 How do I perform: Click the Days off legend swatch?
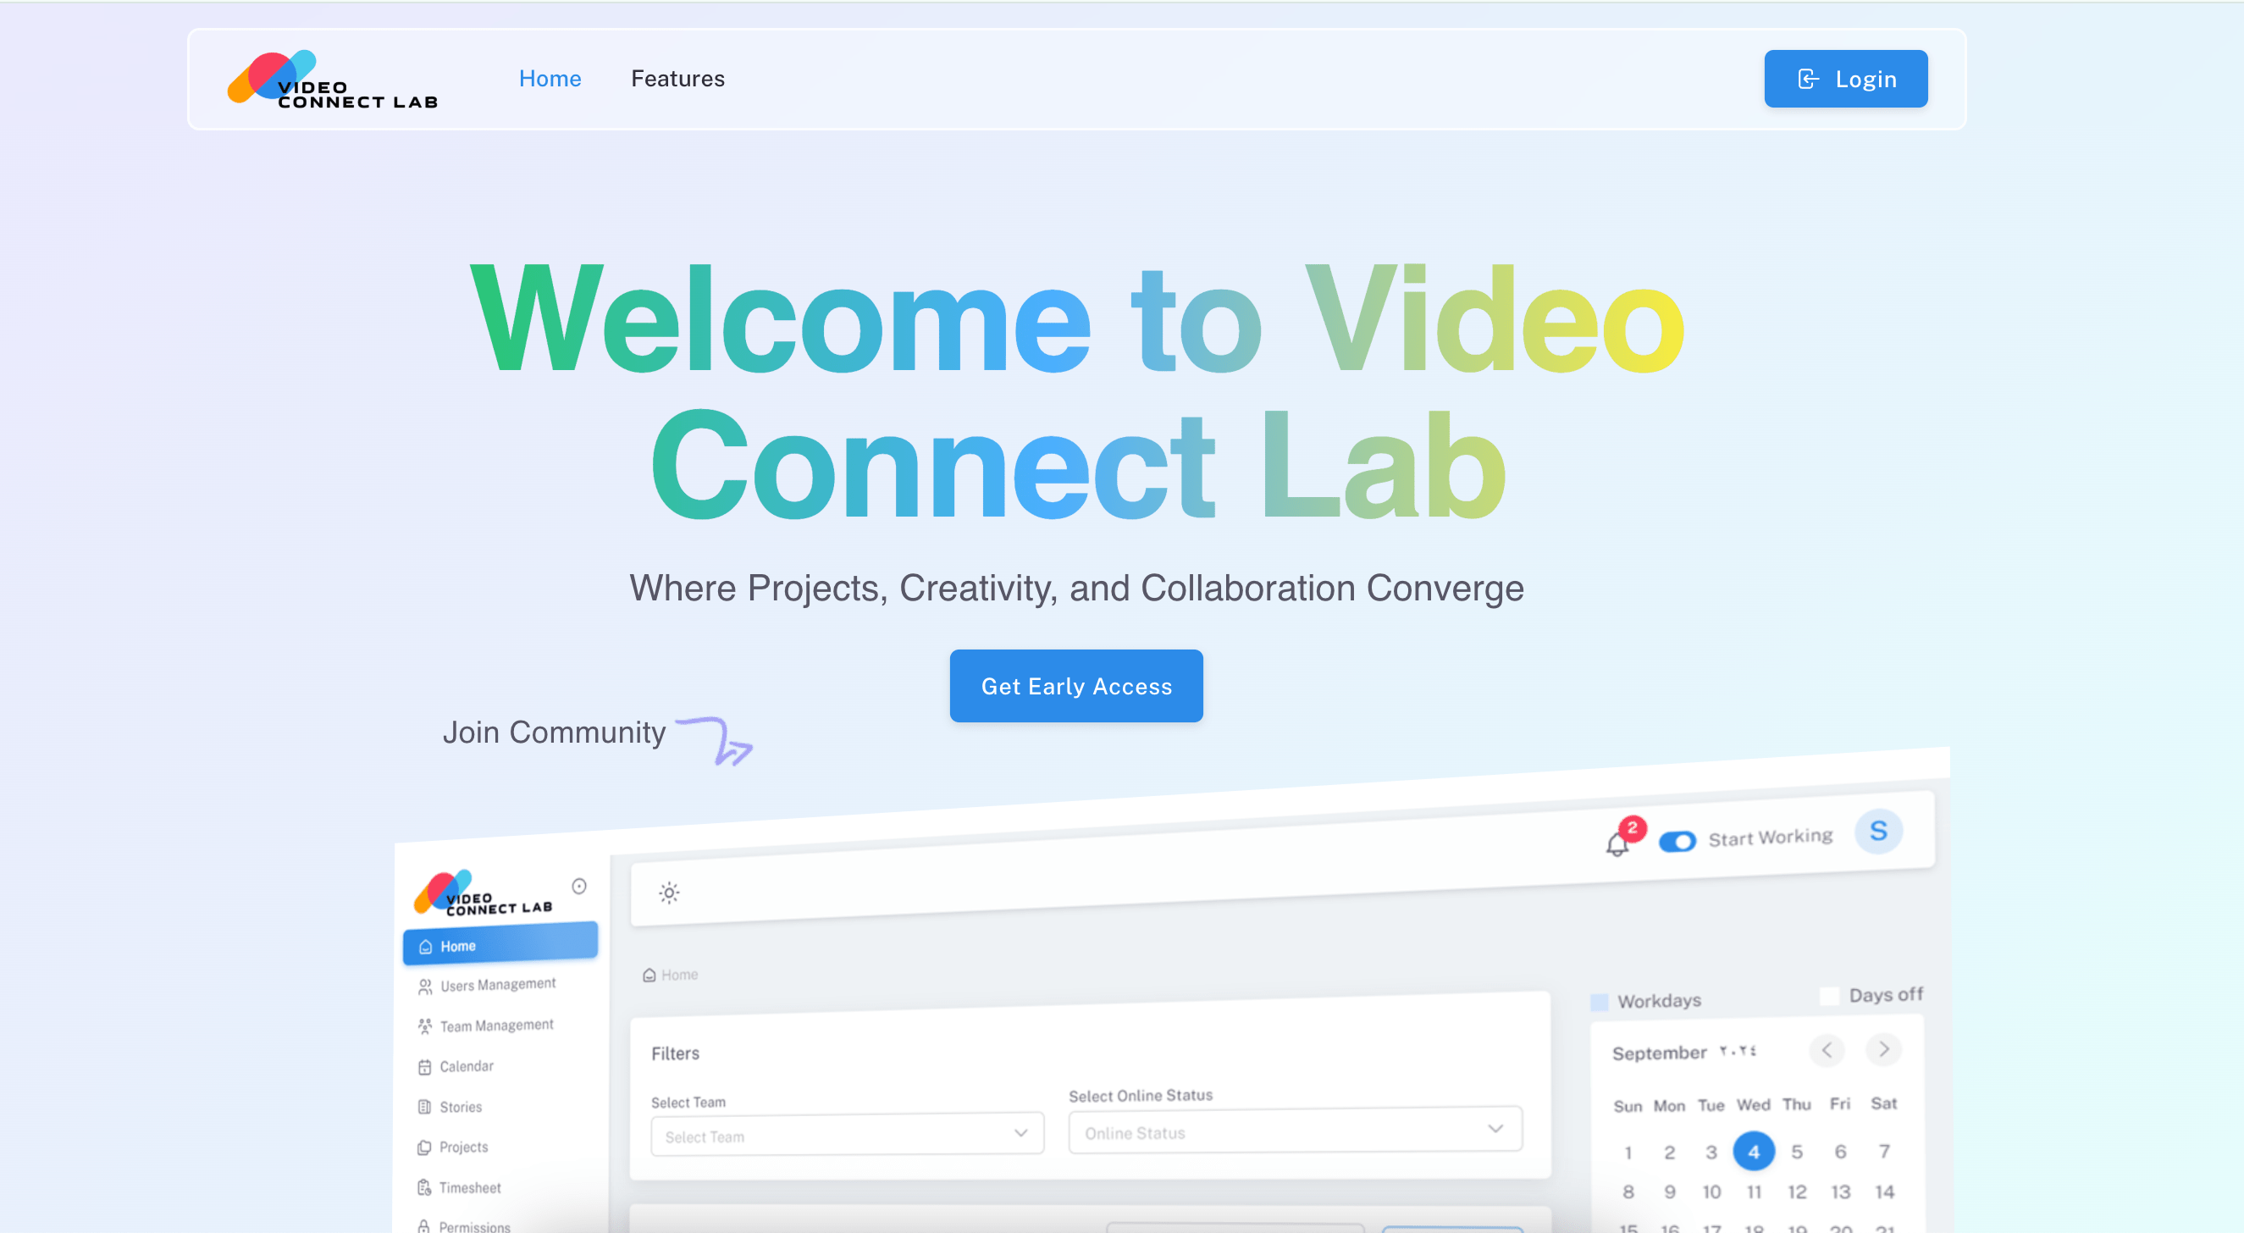coord(1828,996)
